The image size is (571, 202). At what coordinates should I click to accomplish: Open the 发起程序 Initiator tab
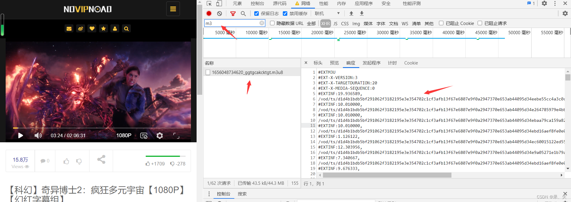click(x=371, y=63)
